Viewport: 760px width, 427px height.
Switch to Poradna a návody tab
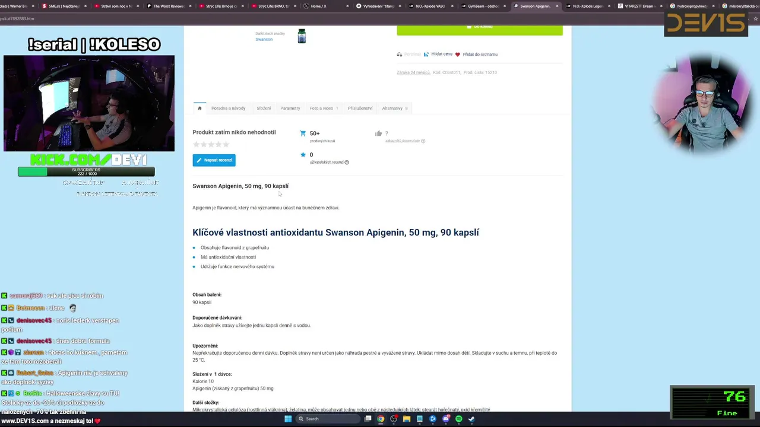228,109
